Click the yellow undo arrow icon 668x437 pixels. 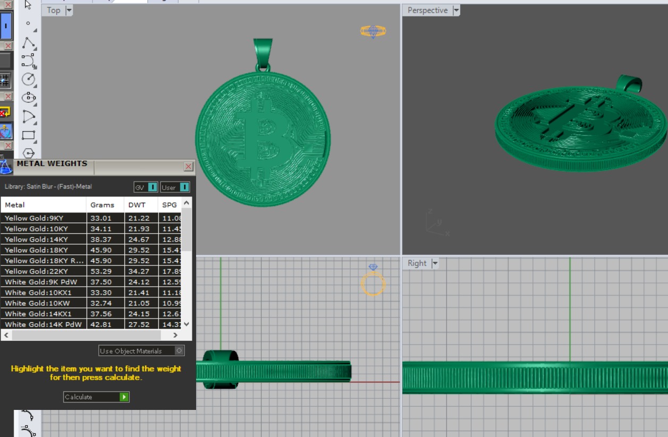point(5,113)
